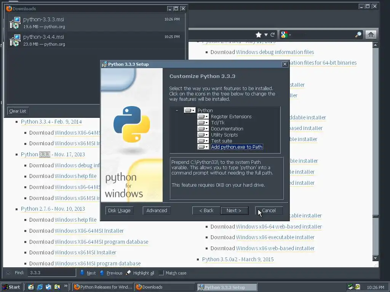Screen dimensions: 390x292
Task: Enable the Match case checkbox
Action: coord(161,273)
